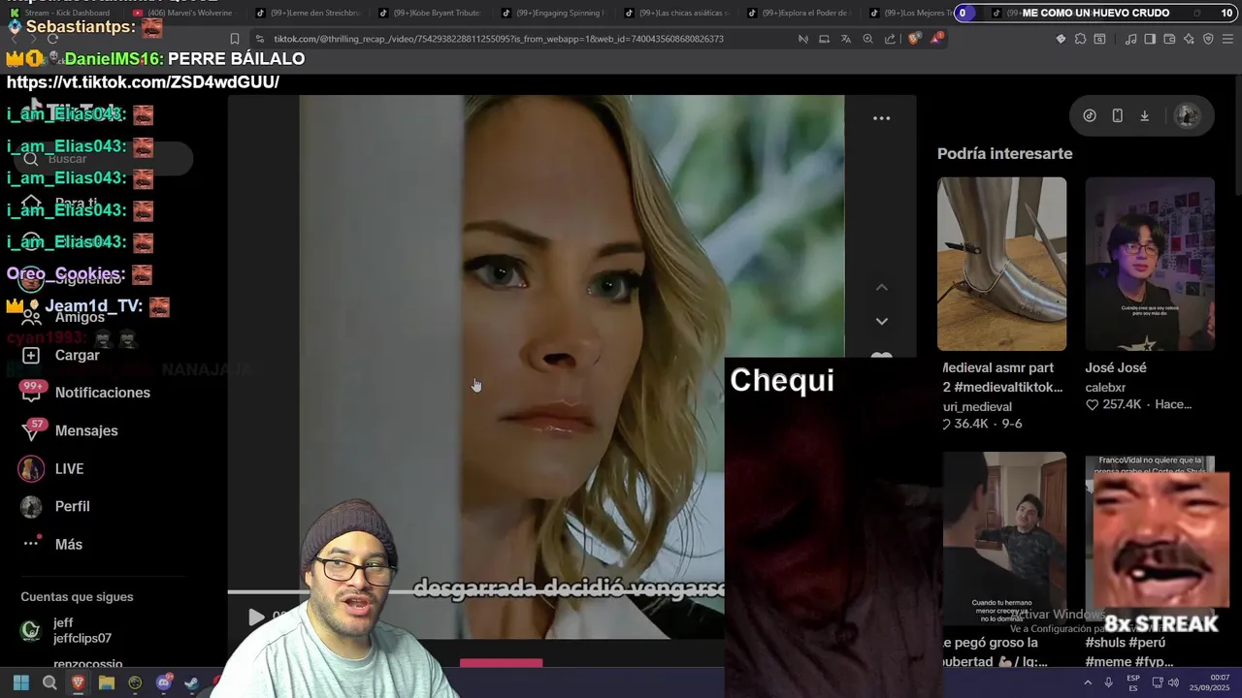Click the share page icon in address bar
Screen dimensions: 1242x698
click(890, 39)
